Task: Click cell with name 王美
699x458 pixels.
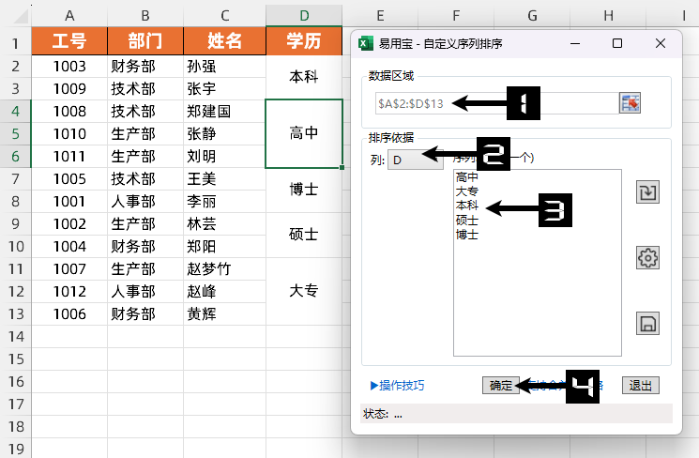Action: pos(224,179)
